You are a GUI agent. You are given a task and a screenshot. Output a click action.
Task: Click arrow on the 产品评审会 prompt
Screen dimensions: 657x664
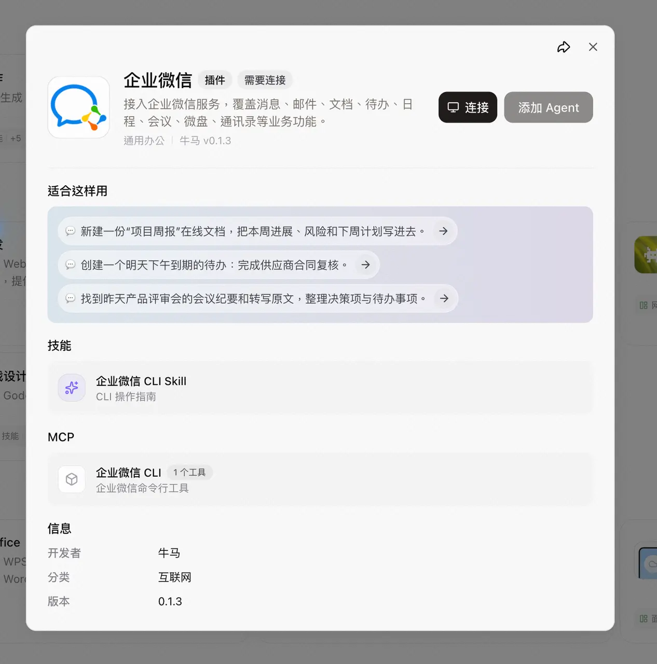coord(444,299)
